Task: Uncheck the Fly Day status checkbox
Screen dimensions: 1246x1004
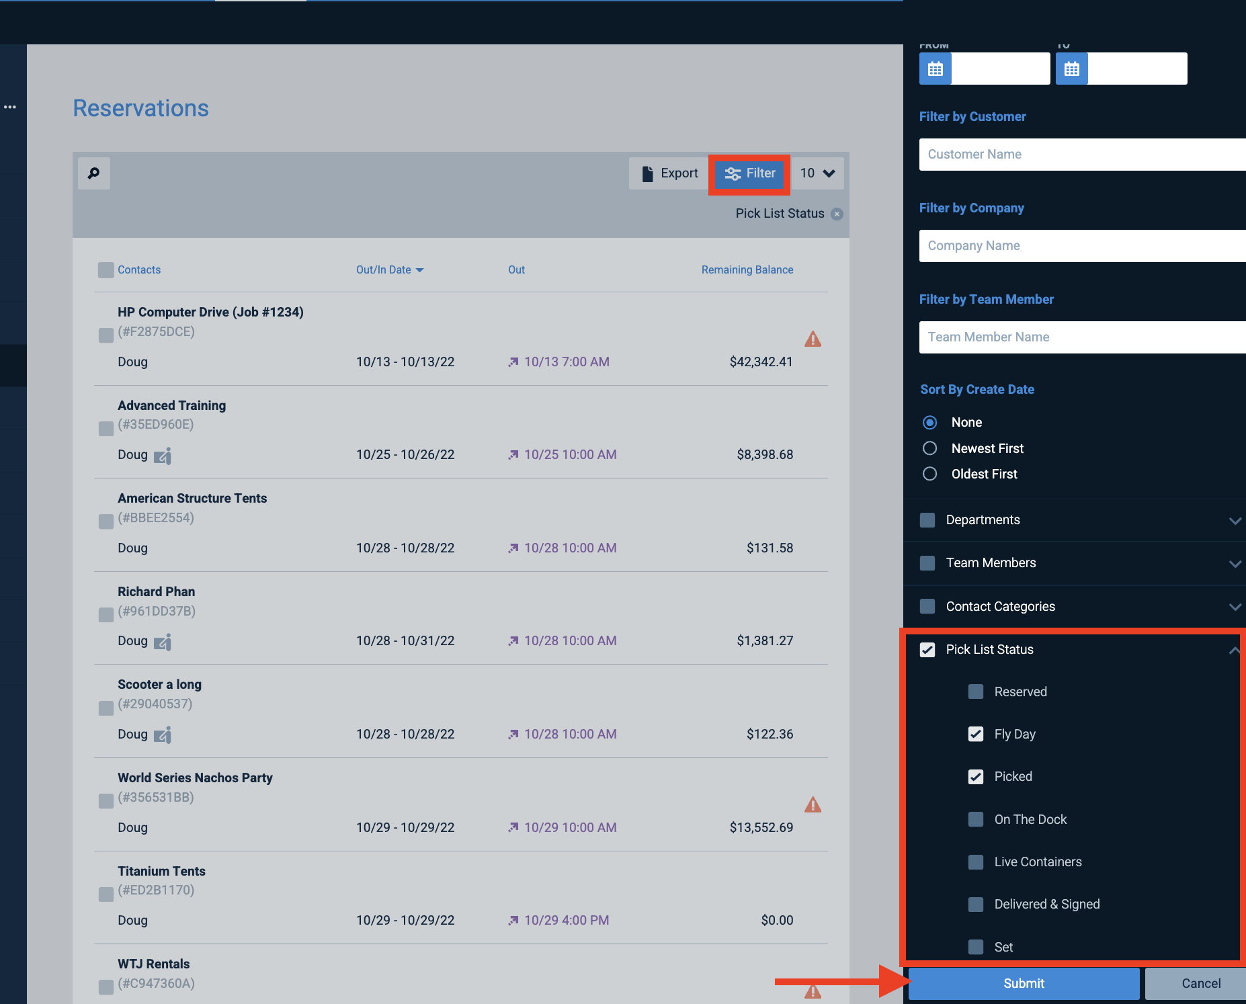Action: [976, 734]
